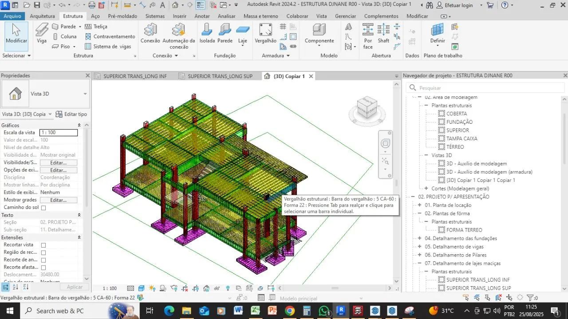The image size is (568, 319).
Task: Click the 1 : 100 view scale button
Action: (110, 288)
